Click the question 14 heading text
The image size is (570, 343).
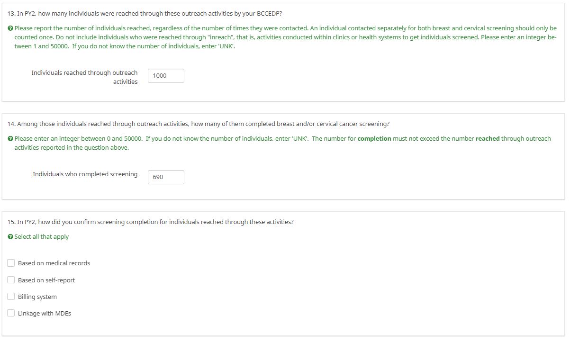(x=199, y=124)
